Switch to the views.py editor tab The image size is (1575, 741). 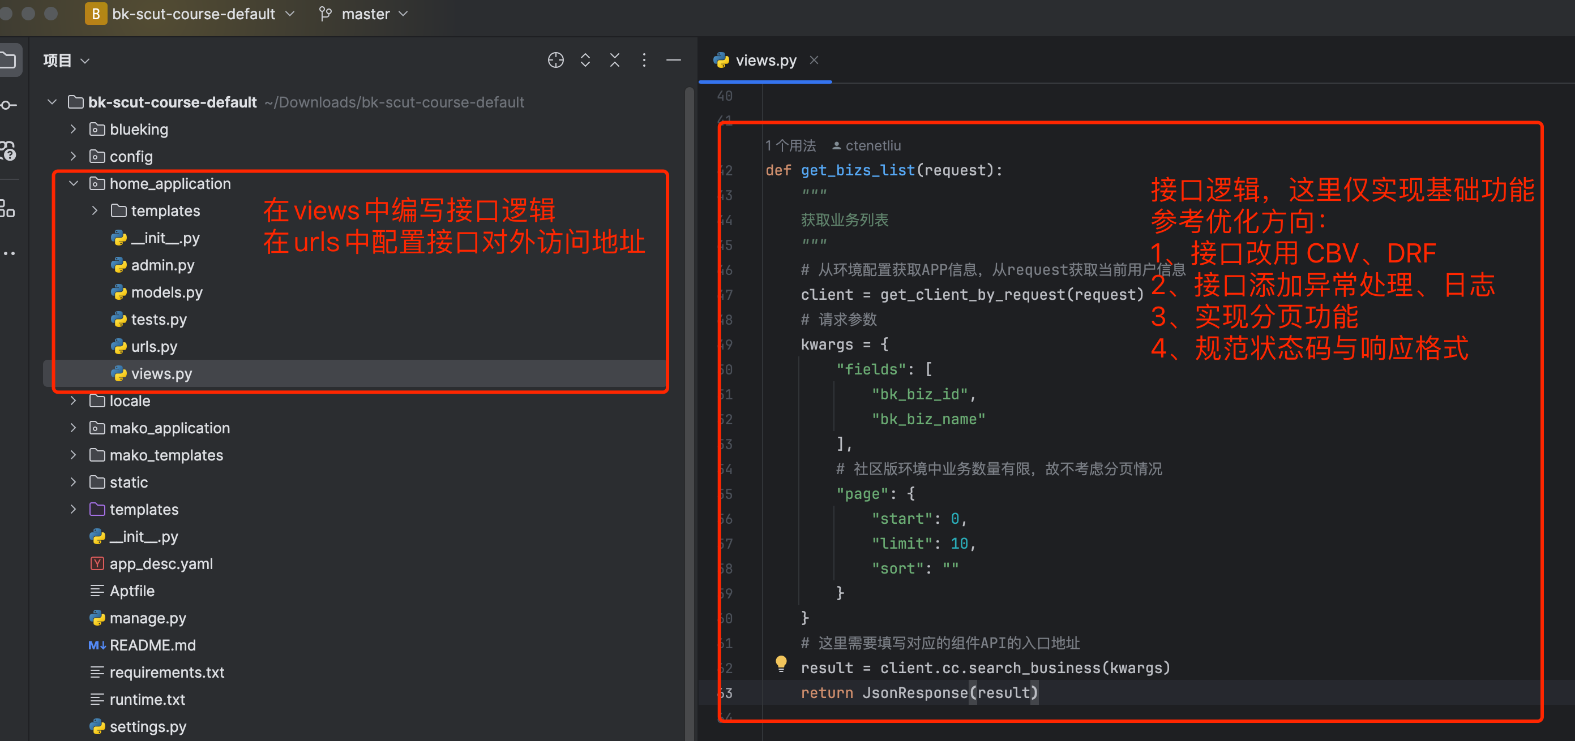pyautogui.click(x=765, y=60)
